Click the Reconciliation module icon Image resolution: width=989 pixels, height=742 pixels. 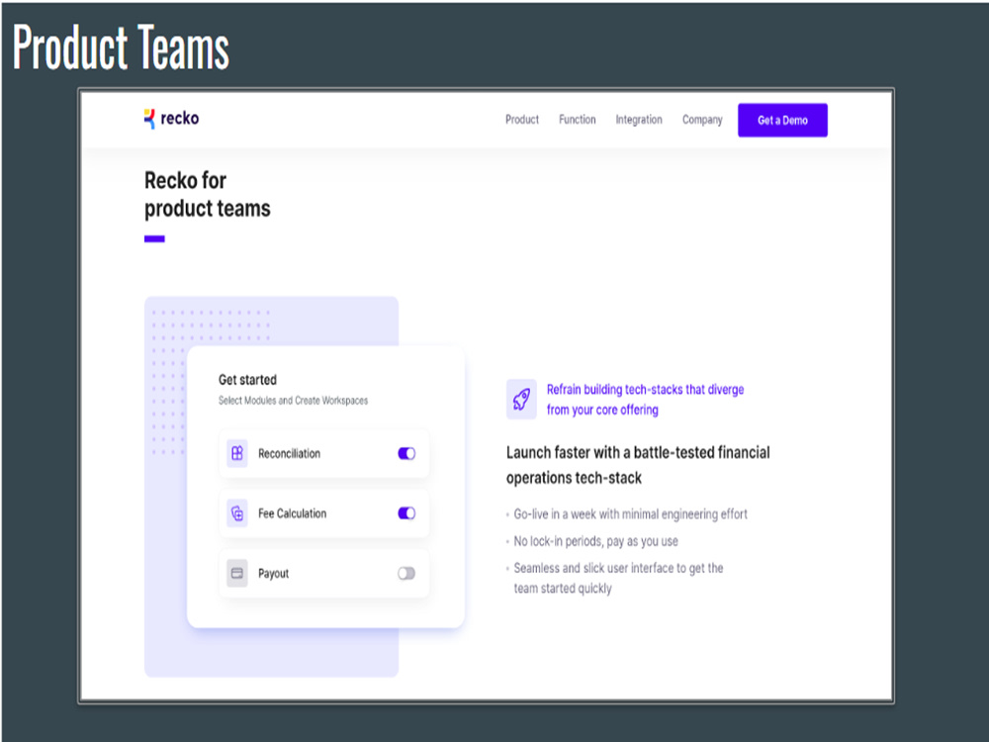point(237,453)
